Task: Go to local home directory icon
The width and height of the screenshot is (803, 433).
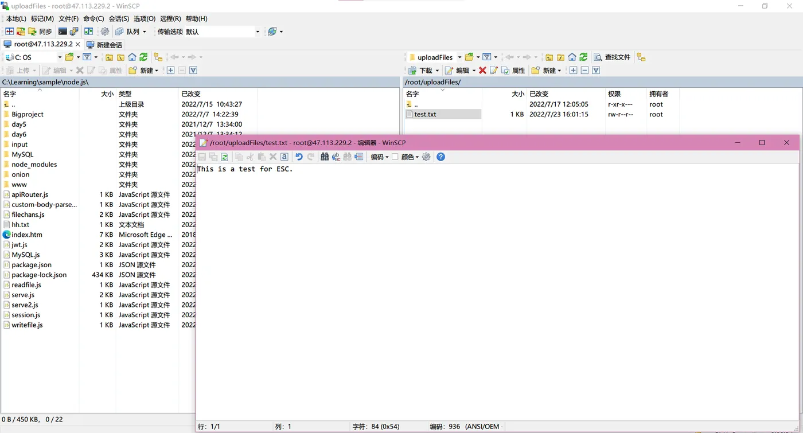Action: pos(132,57)
